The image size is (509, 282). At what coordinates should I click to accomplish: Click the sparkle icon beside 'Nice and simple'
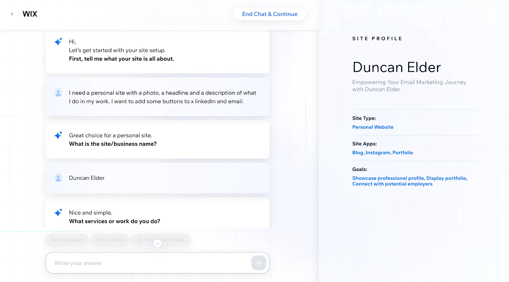[58, 212]
